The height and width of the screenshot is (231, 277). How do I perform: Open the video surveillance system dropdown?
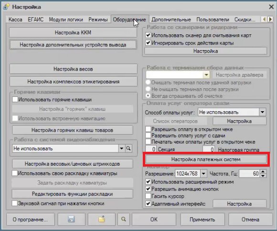click(121, 148)
